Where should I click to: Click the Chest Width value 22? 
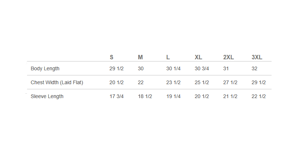click(x=141, y=82)
